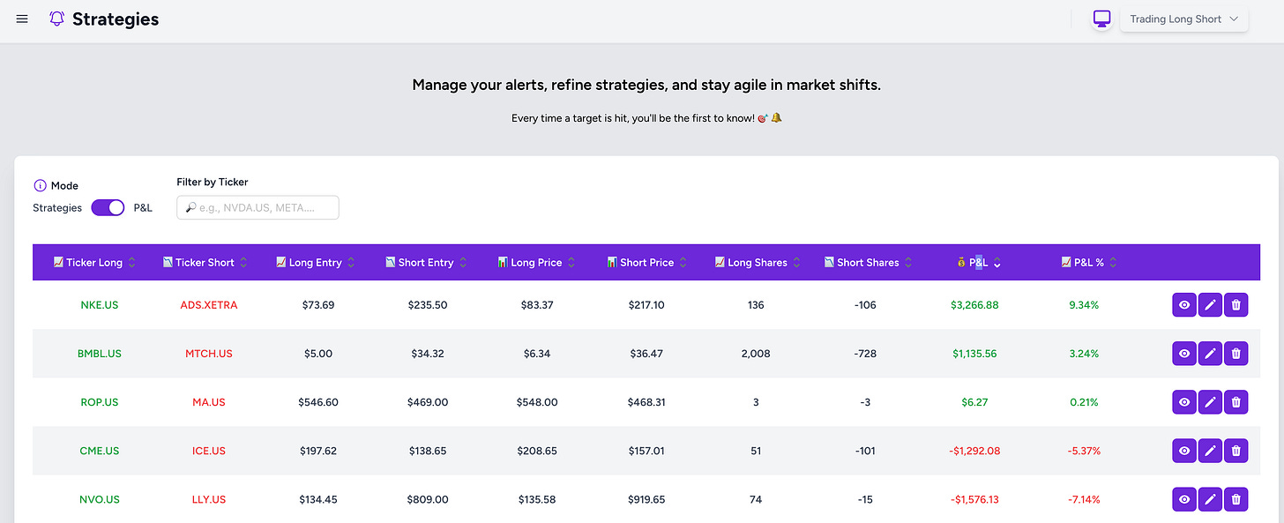1284x523 pixels.
Task: Delete the NKE.US strategy with trash icon
Action: (1236, 305)
